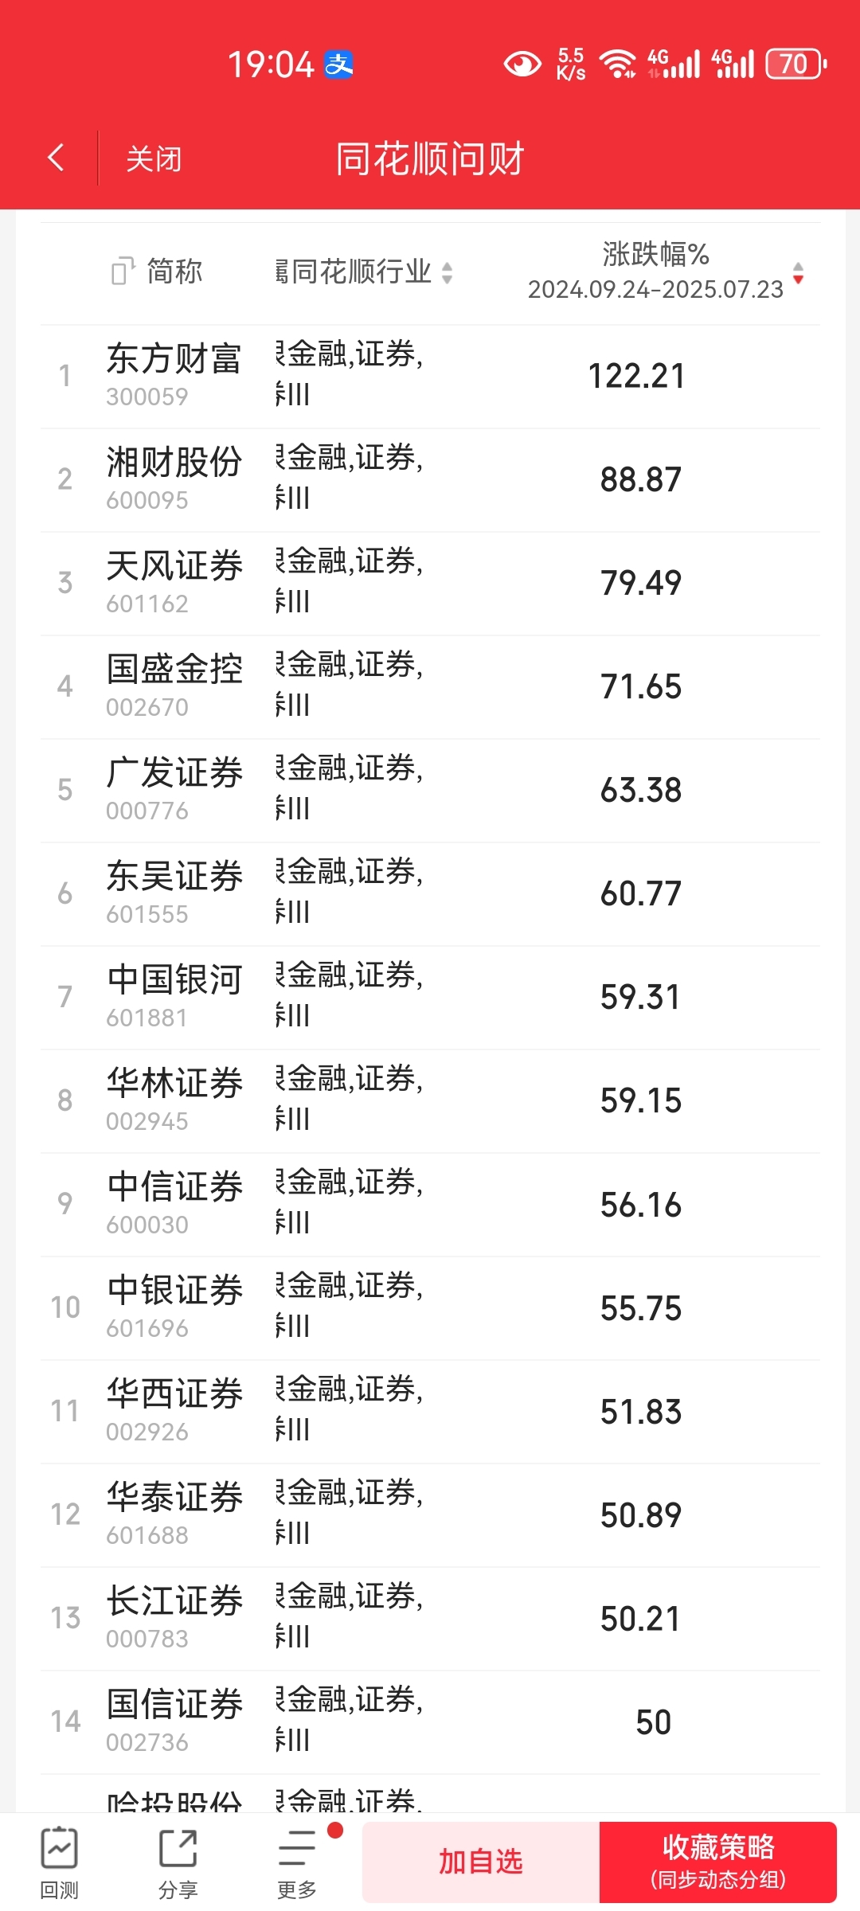Select the 中信证券 600030 entry
The width and height of the screenshot is (860, 1911).
click(430, 1205)
